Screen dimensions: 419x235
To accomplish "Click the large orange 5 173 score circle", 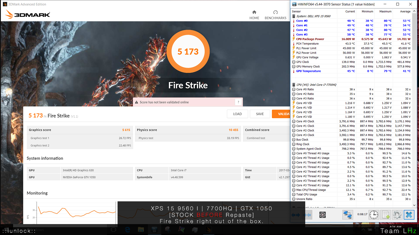I will (x=188, y=51).
